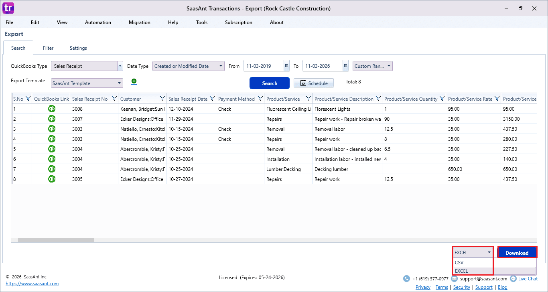Filter the Payment Method column
This screenshot has height=292, width=548.
pos(260,99)
